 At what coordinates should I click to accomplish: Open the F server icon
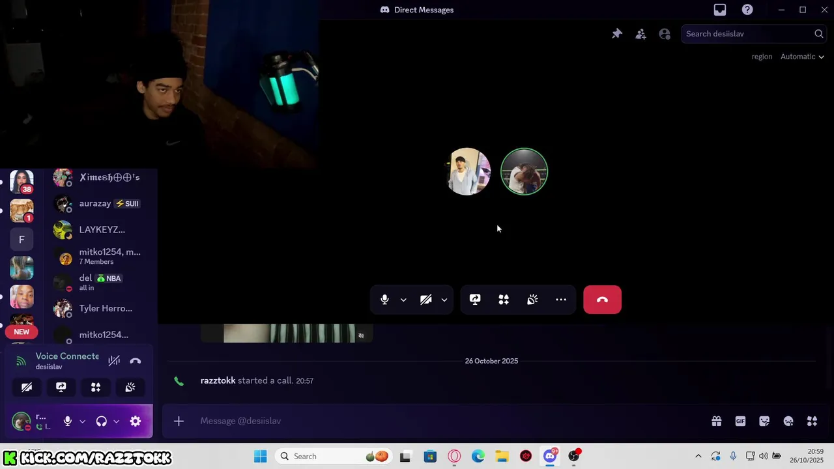(x=22, y=240)
